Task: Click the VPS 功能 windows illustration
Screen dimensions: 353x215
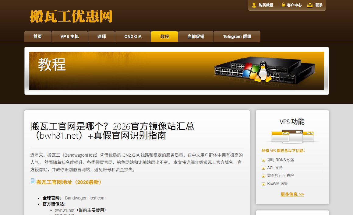Action: pyautogui.click(x=292, y=136)
